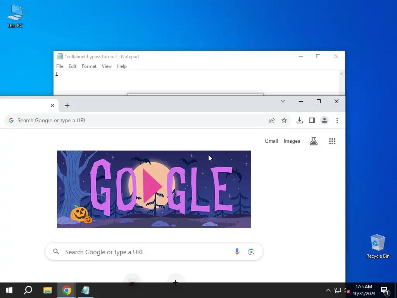Select Recycle Bin desktop icon
The height and width of the screenshot is (298, 397).
pyautogui.click(x=378, y=246)
